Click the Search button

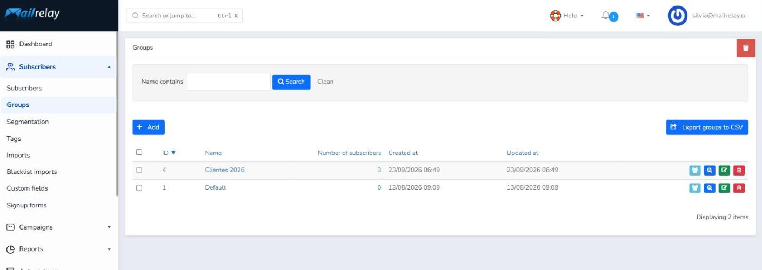click(x=291, y=82)
